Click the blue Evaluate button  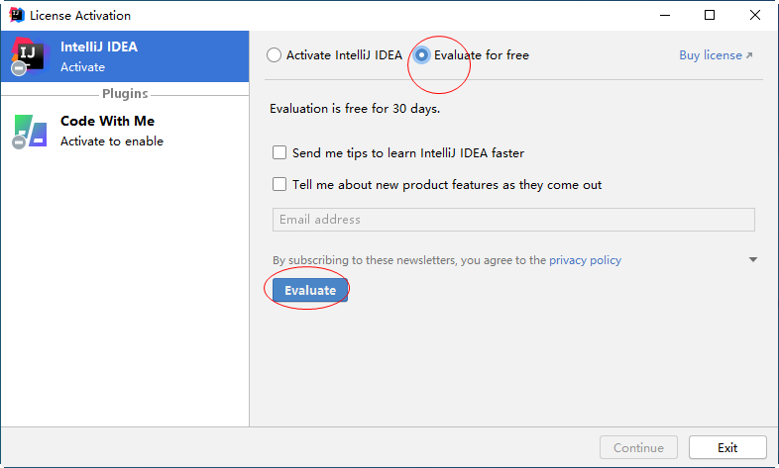click(310, 290)
